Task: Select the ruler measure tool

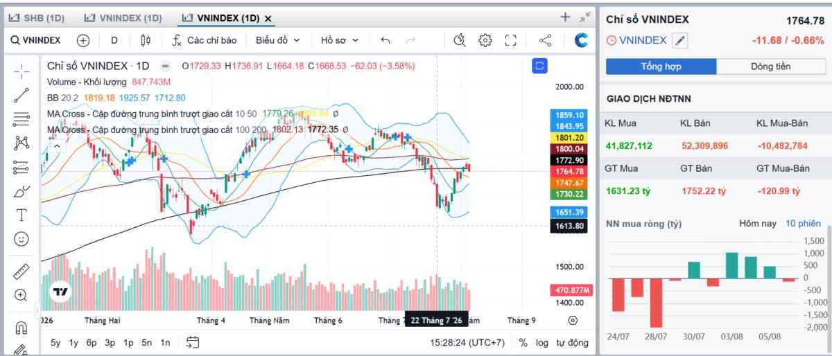Action: [21, 271]
